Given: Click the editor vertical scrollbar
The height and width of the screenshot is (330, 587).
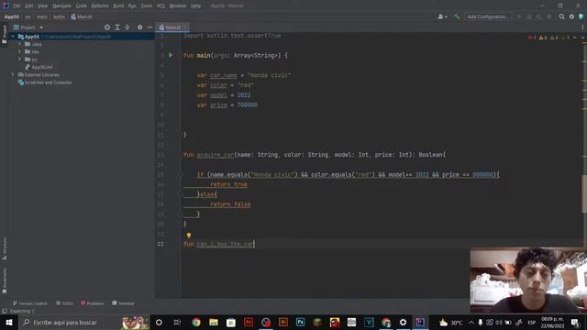Looking at the screenshot, I should click(584, 194).
